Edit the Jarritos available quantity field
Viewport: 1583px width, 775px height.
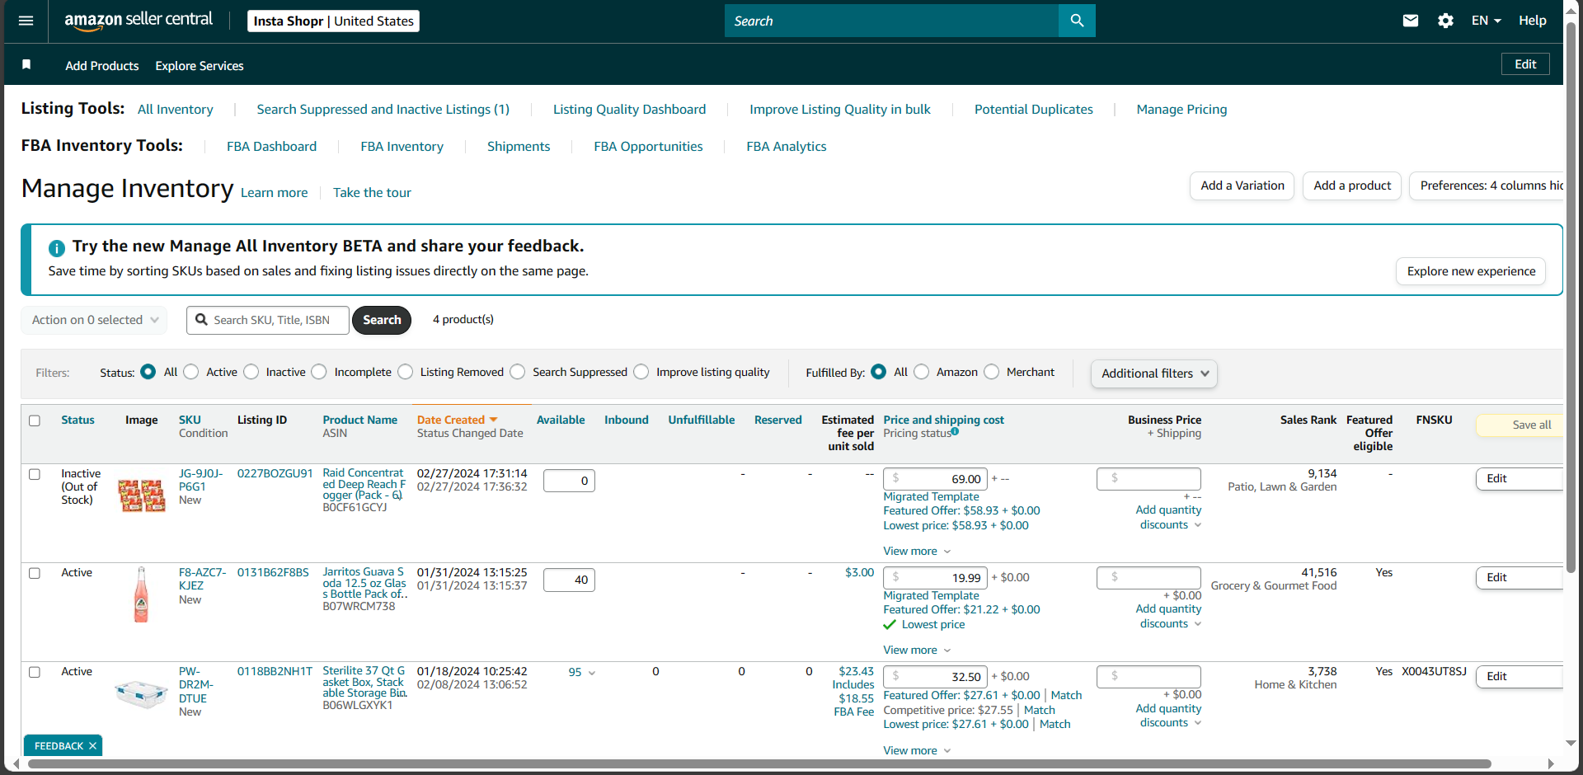click(x=569, y=580)
